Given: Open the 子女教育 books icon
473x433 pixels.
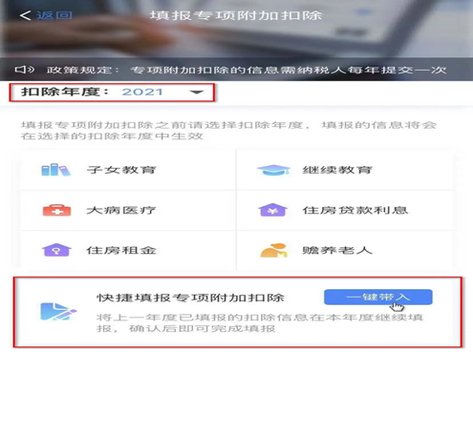Looking at the screenshot, I should (x=55, y=170).
